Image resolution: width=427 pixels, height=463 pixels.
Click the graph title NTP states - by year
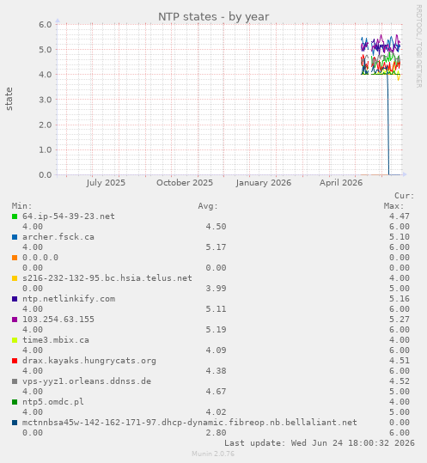click(213, 17)
